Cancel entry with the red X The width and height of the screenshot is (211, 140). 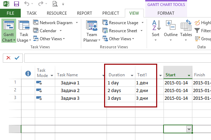pyautogui.click(x=8, y=58)
